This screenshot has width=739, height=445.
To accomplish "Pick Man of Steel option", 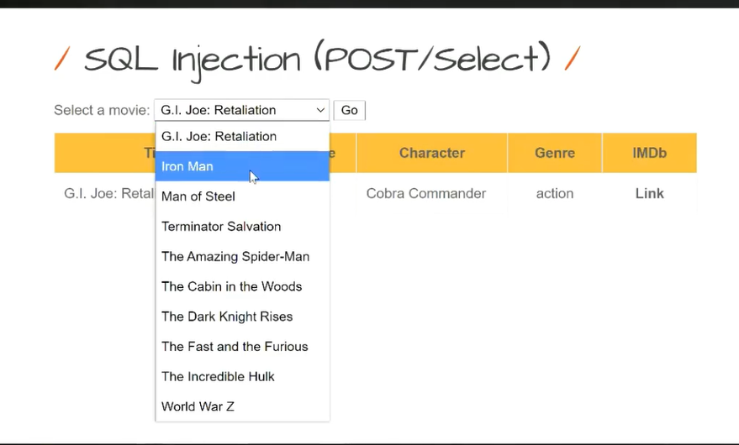I will coord(198,196).
